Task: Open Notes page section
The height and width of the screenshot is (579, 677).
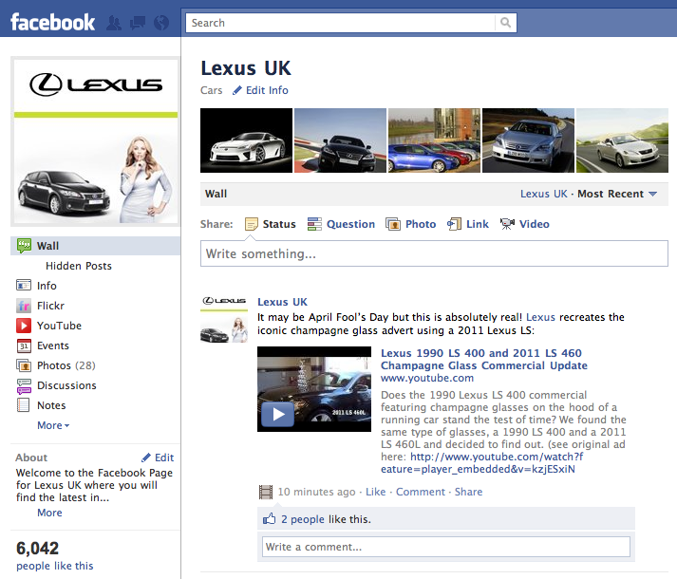Action: (x=51, y=405)
